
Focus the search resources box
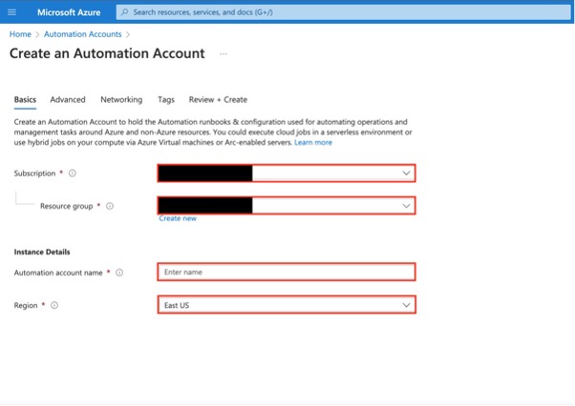pos(343,12)
